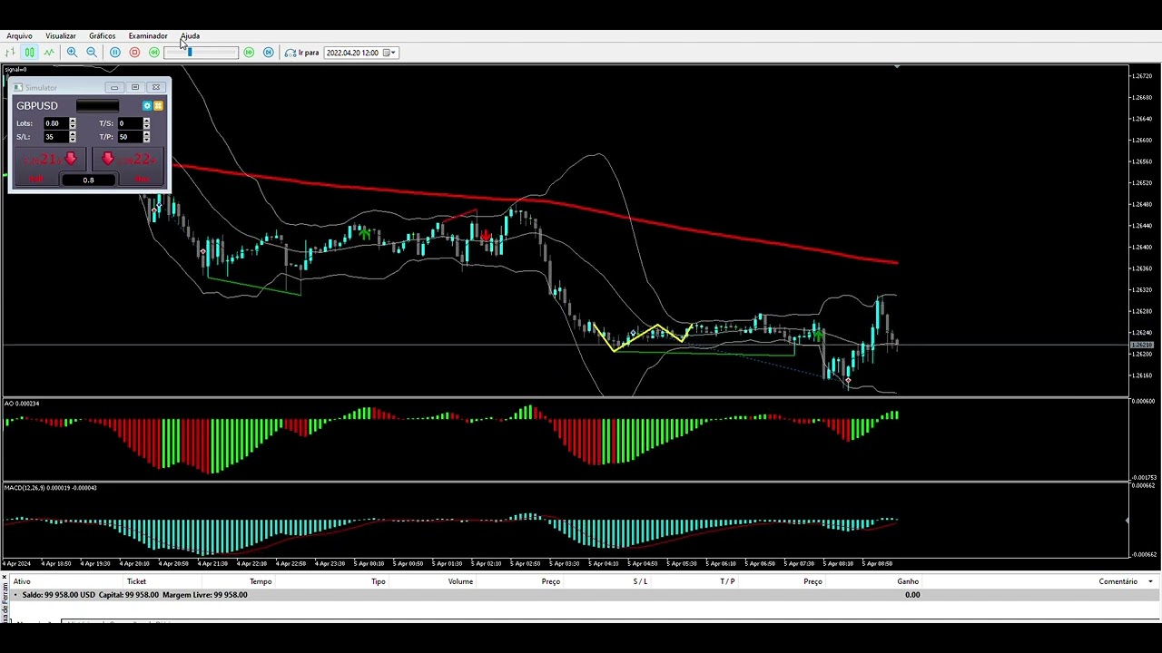This screenshot has height=653, width=1162.
Task: Close the bottom toolbox panel
Action: 5,577
